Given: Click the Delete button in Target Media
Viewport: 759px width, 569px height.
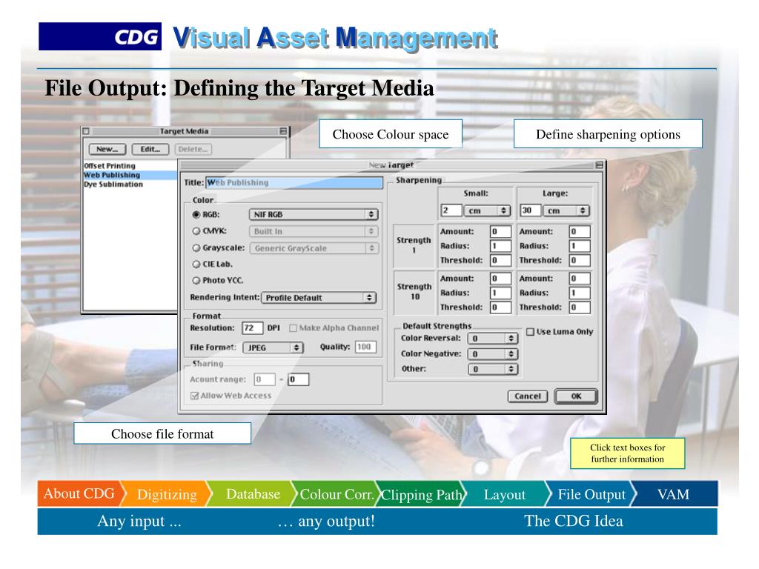Looking at the screenshot, I should [x=193, y=149].
